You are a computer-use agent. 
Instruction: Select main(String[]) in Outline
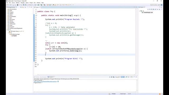pos(148,12)
